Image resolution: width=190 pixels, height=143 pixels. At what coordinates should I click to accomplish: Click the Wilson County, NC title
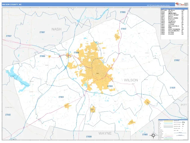point(12,4)
